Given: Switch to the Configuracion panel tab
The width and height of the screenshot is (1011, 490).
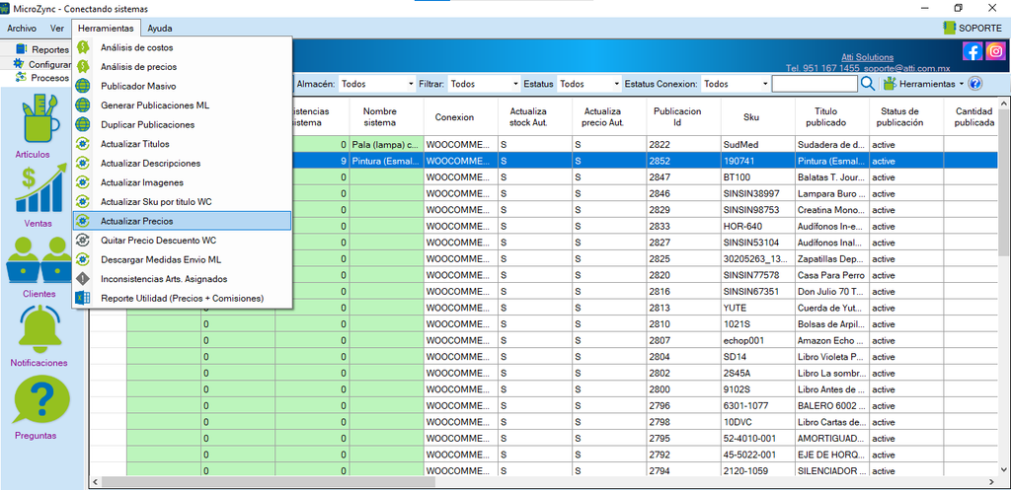Looking at the screenshot, I should 42,64.
